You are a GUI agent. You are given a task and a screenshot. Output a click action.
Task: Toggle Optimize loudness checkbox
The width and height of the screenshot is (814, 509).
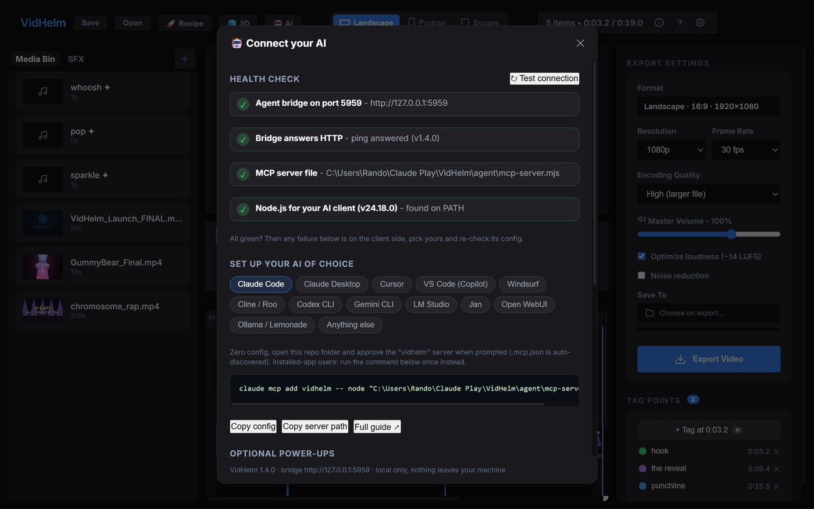pos(641,256)
